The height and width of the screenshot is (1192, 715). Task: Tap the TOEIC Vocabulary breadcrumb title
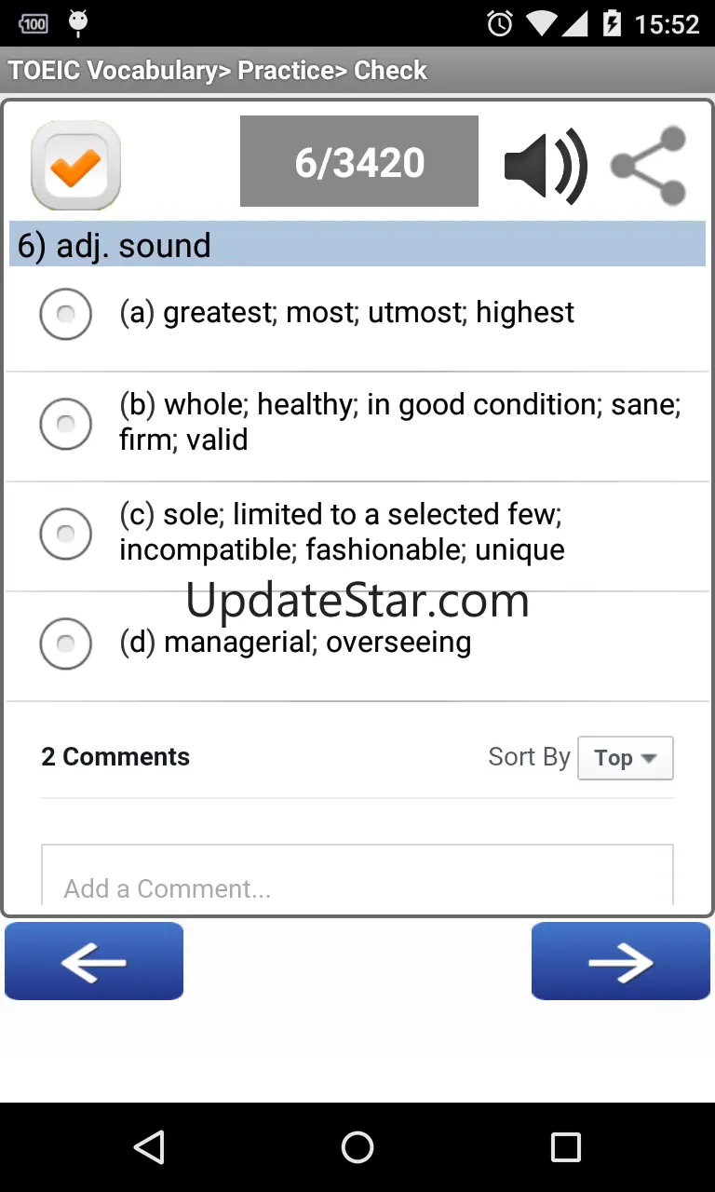217,71
